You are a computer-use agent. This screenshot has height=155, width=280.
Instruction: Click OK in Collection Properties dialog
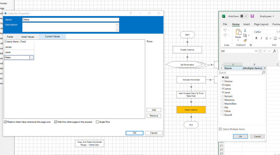coord(134,133)
